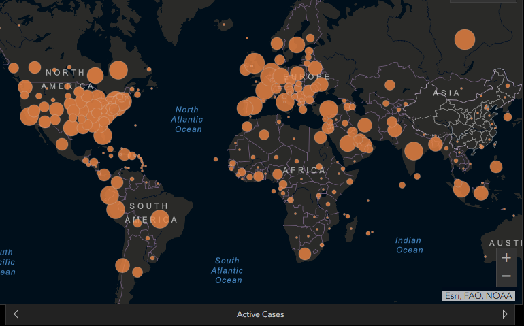
Task: Select the Active Cases tab label
Action: coord(261,314)
